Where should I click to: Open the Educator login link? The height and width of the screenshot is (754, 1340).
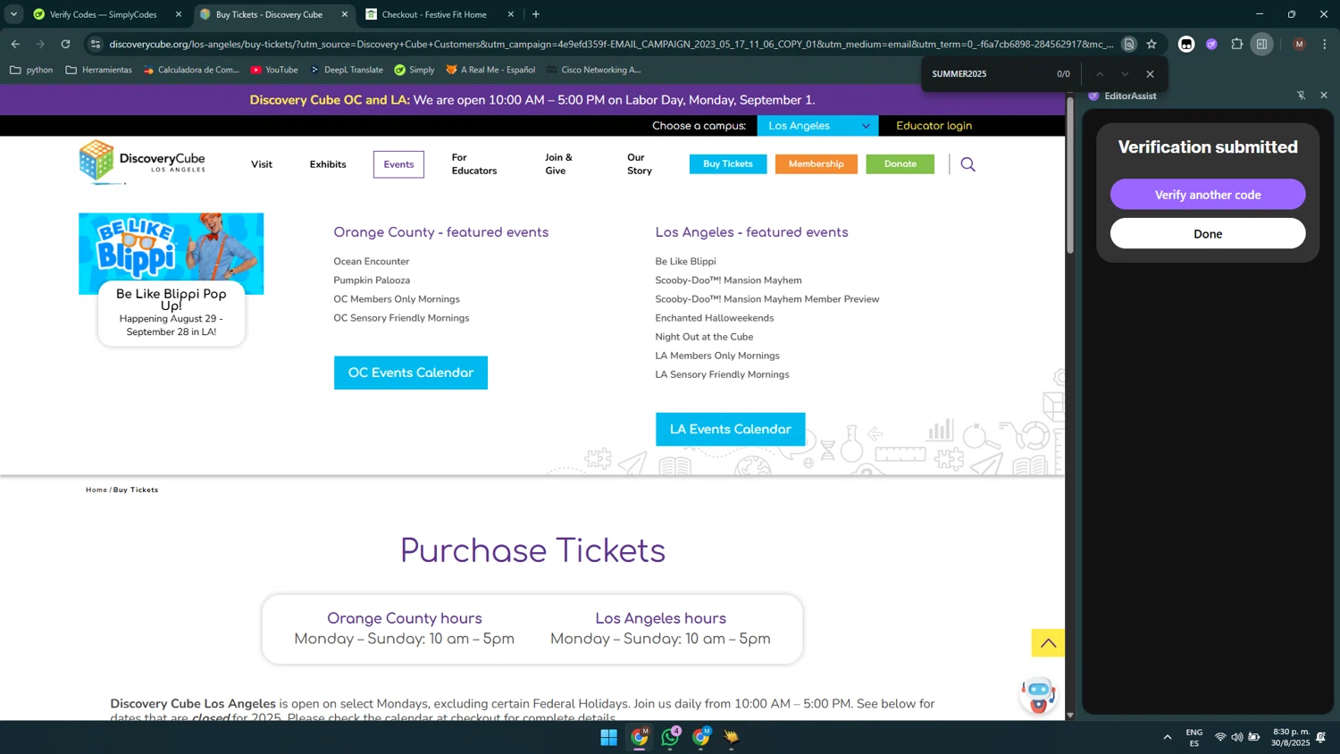(934, 126)
